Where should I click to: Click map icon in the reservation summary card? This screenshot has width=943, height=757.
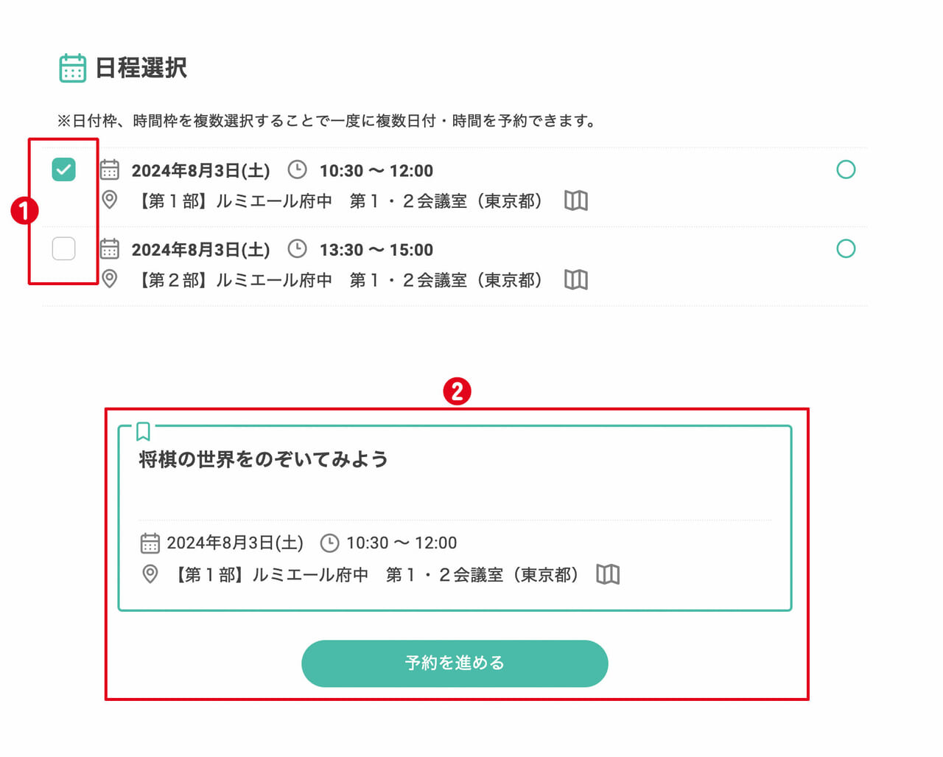coord(608,574)
